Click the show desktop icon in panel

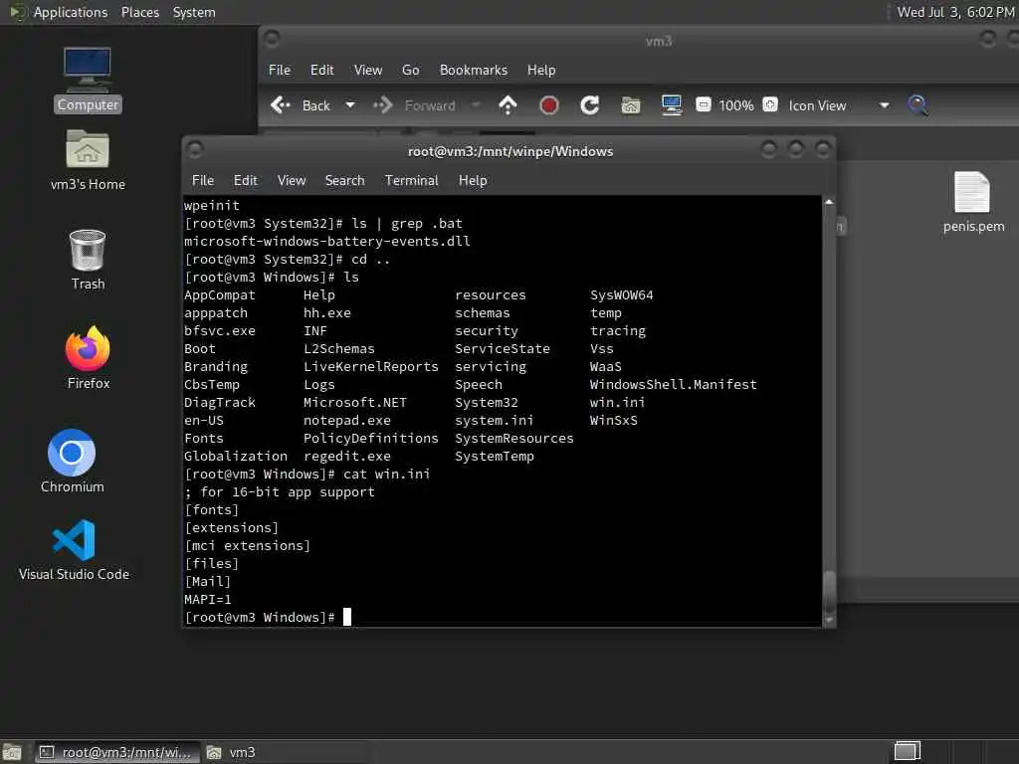click(11, 752)
